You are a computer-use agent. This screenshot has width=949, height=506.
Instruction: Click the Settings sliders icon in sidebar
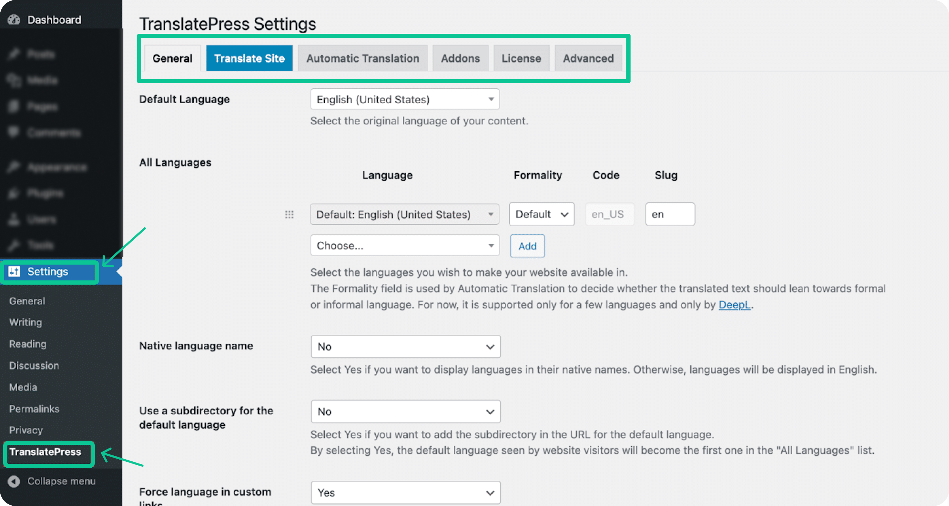14,271
